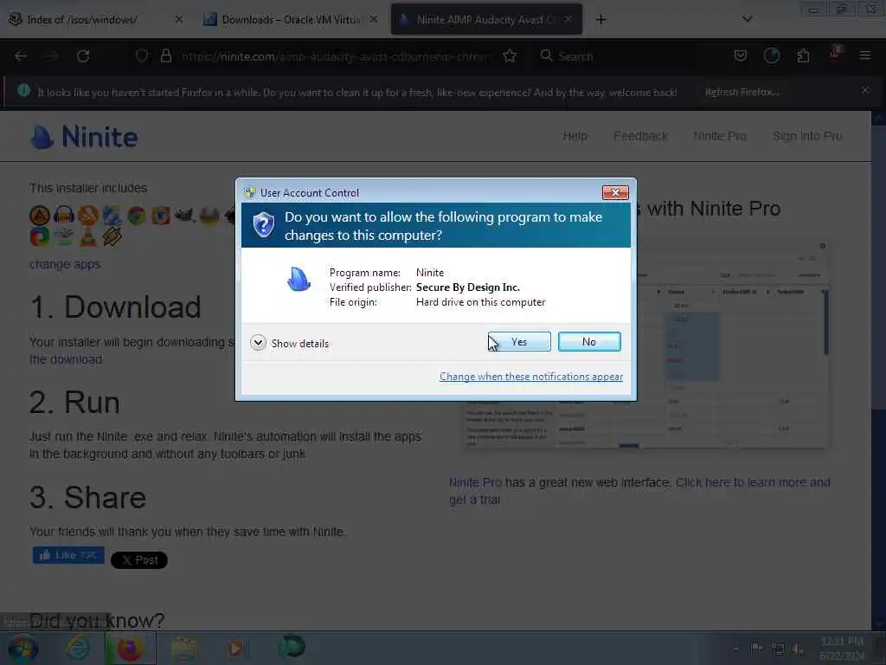The image size is (886, 665).
Task: Open Feedback in the Ninite navigation
Action: (x=641, y=136)
